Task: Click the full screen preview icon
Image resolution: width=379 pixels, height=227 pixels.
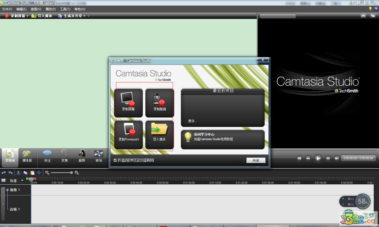Action: click(x=363, y=16)
